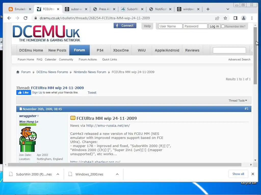Click wraggster's Mario pipe avatar
Image resolution: width=261 pixels, height=195 pixels.
tap(28, 139)
